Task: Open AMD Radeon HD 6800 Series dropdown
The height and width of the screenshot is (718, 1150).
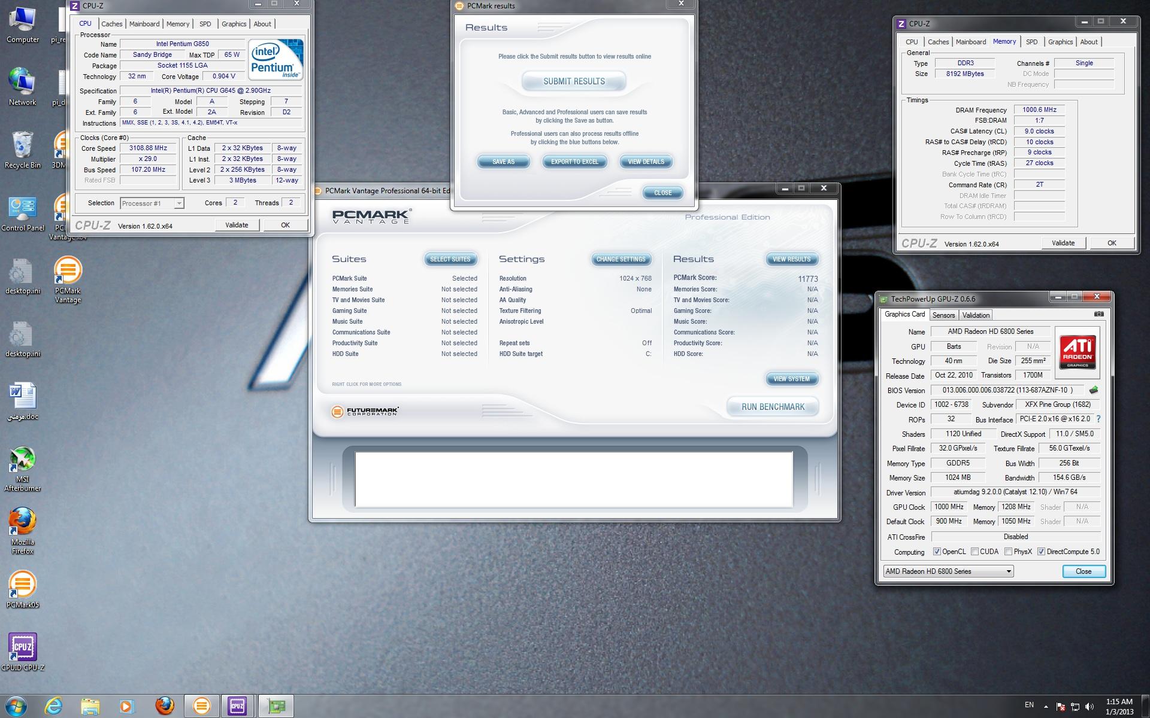Action: (x=948, y=571)
